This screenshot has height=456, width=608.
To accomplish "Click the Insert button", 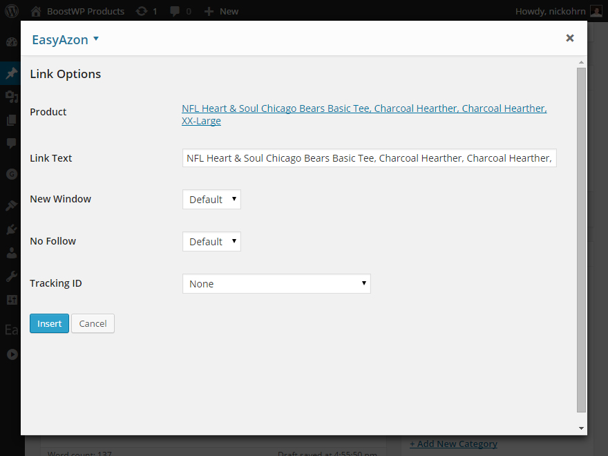I will click(x=49, y=323).
